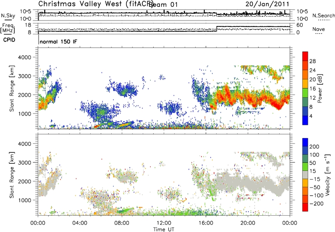Click the solid line sample under the N.Sky legend

pyautogui.click(x=8, y=20)
